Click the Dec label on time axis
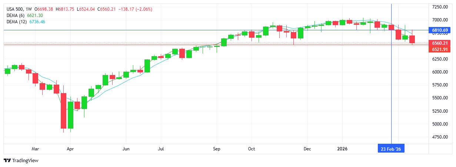This screenshot has width=456, height=167. [307, 149]
